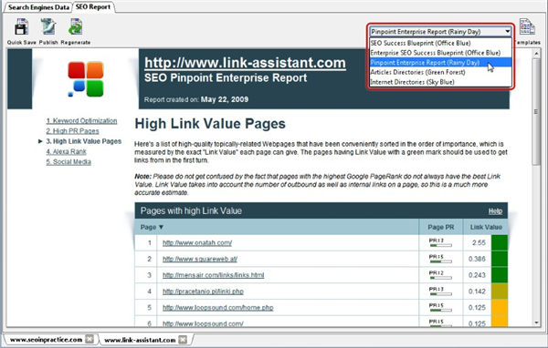Open mensair.com links.html link
Screen dimensions: 548x348
pyautogui.click(x=213, y=275)
